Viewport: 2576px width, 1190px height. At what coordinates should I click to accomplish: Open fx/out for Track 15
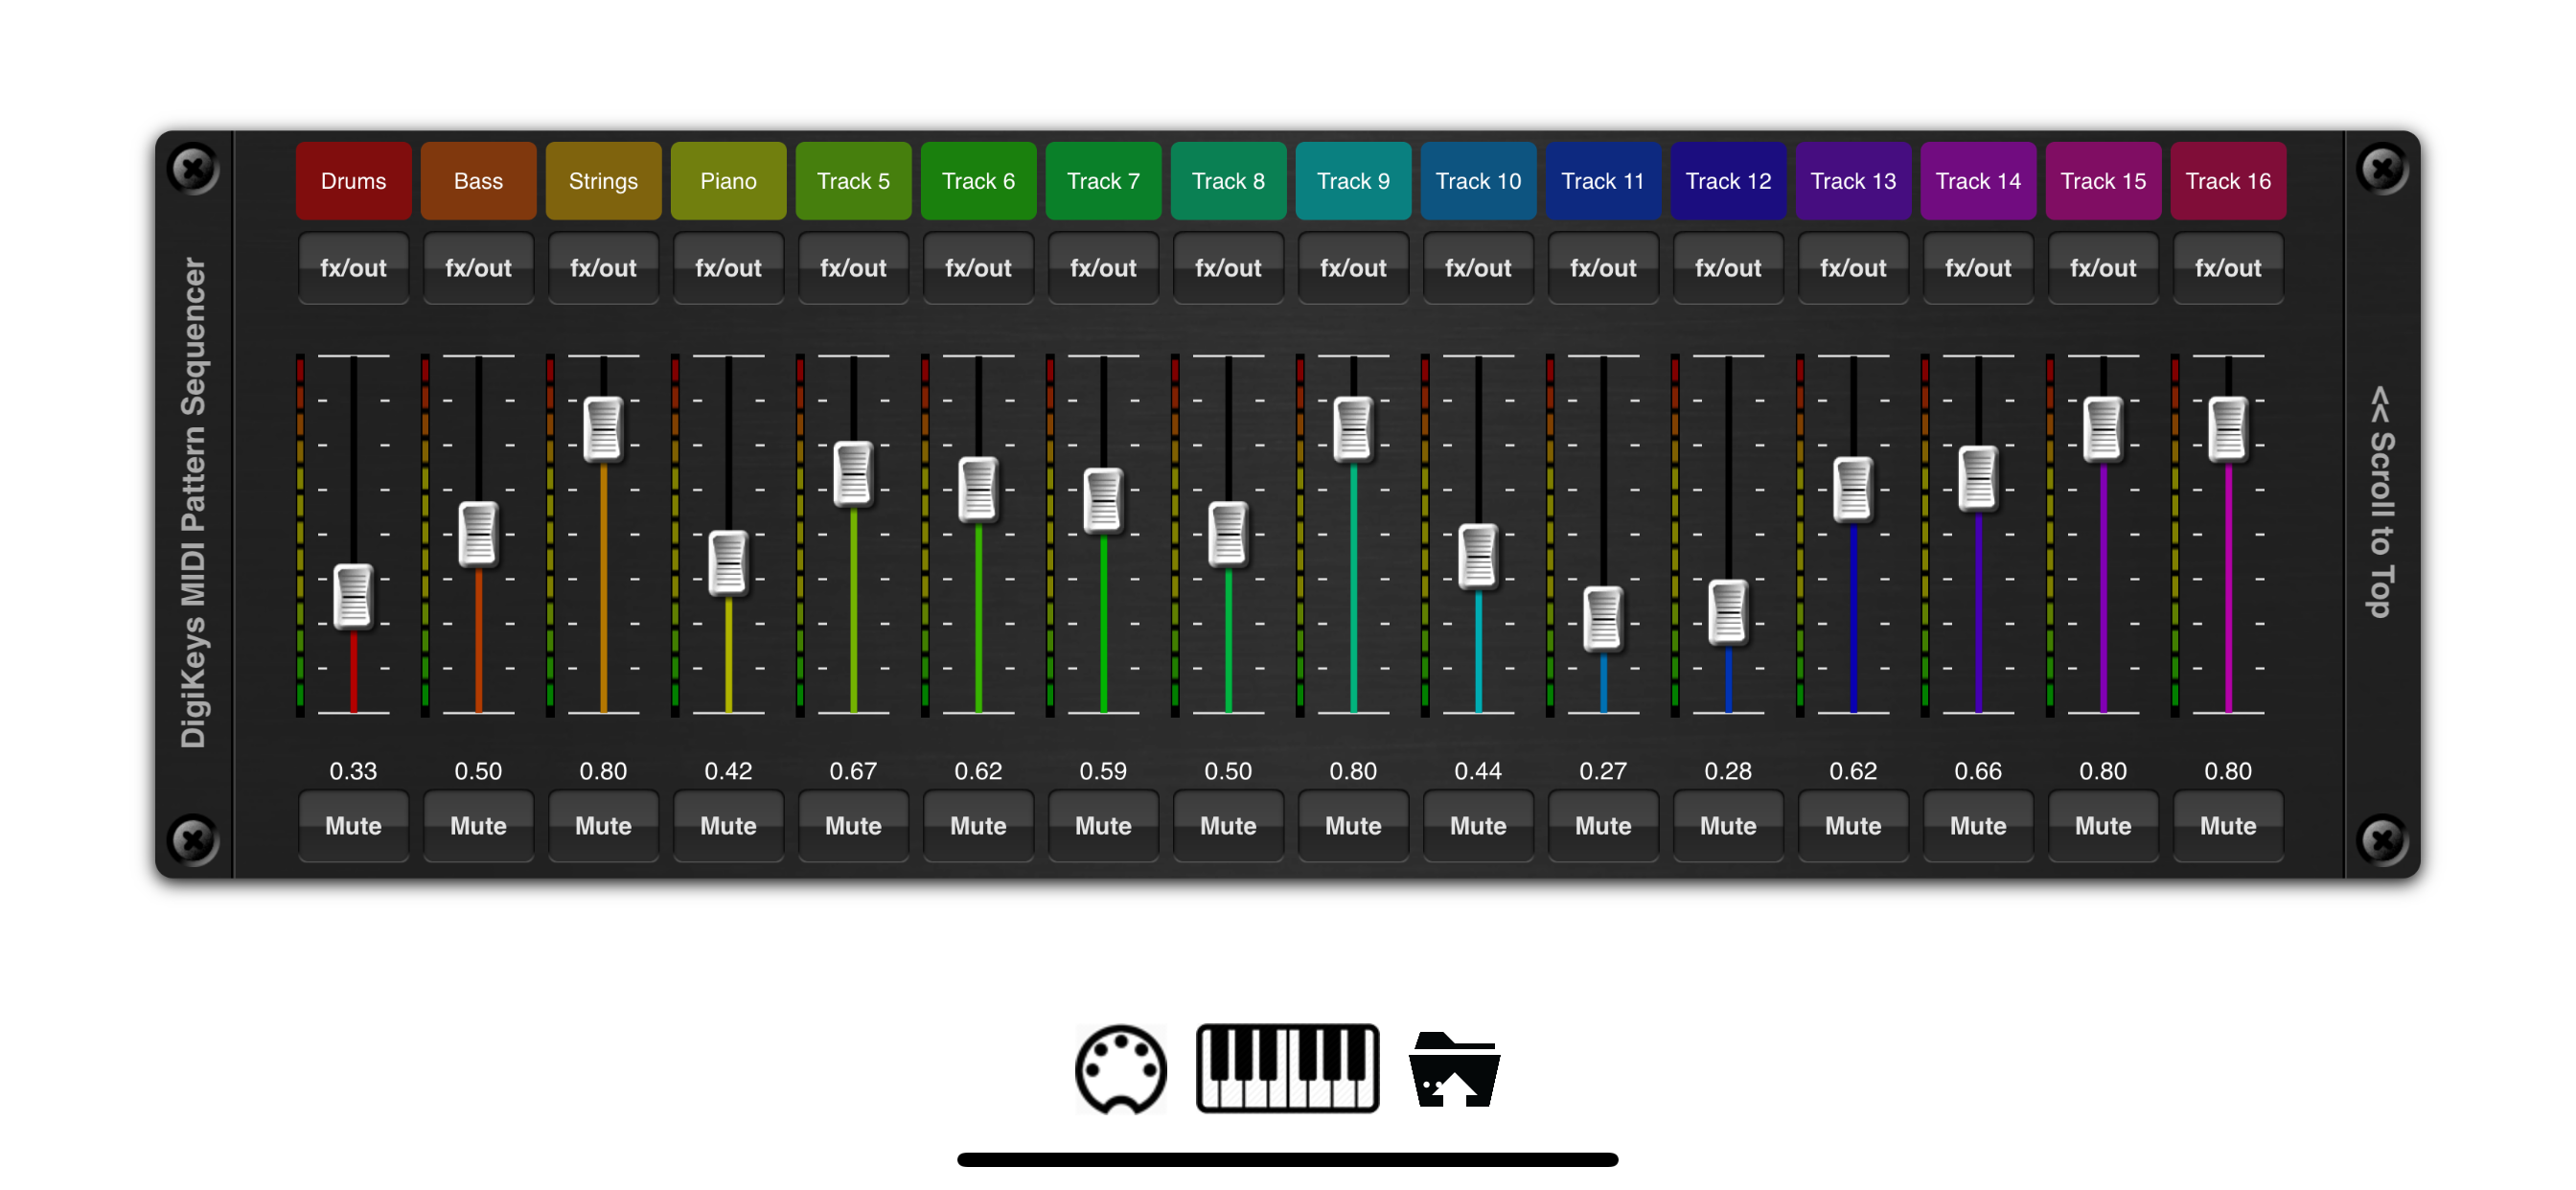click(x=2103, y=268)
